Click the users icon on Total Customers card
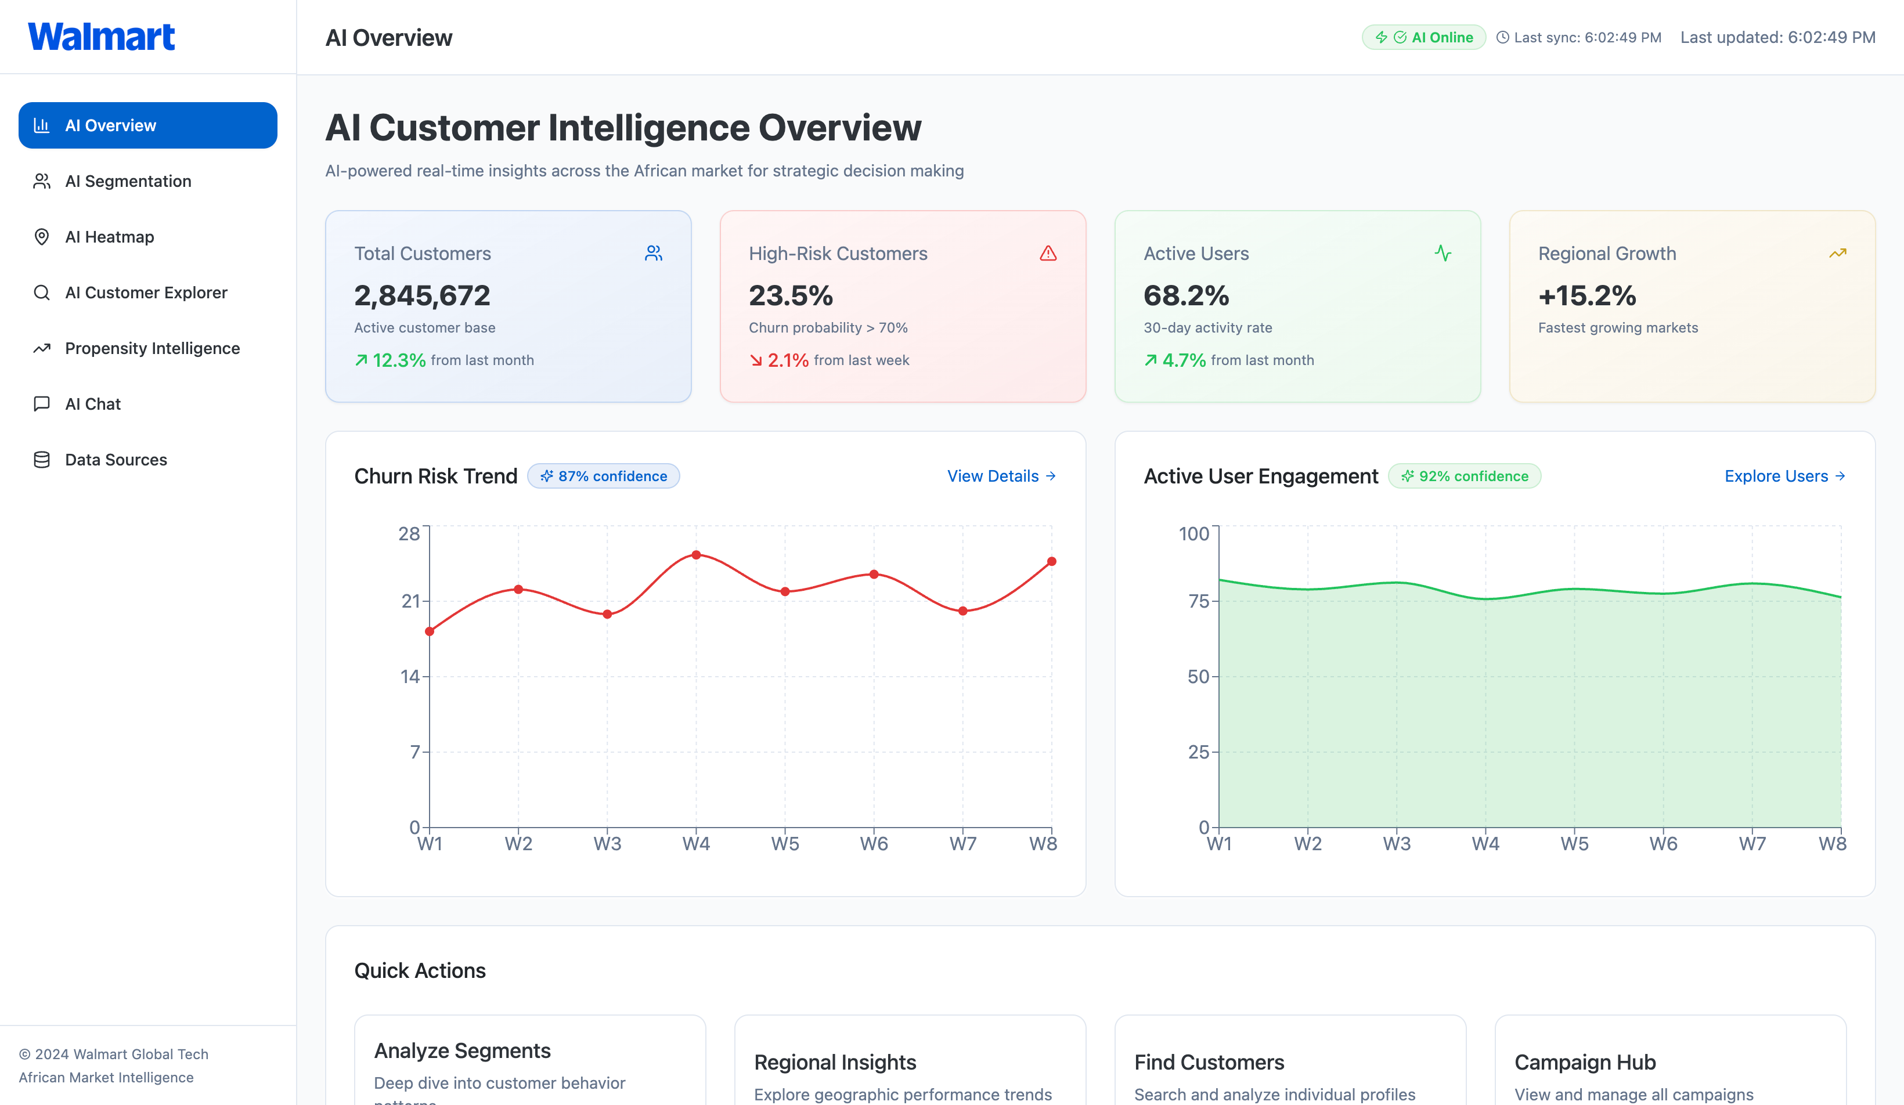1904x1105 pixels. [654, 253]
